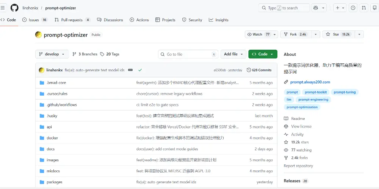Click the Go to file search field

click(188, 54)
